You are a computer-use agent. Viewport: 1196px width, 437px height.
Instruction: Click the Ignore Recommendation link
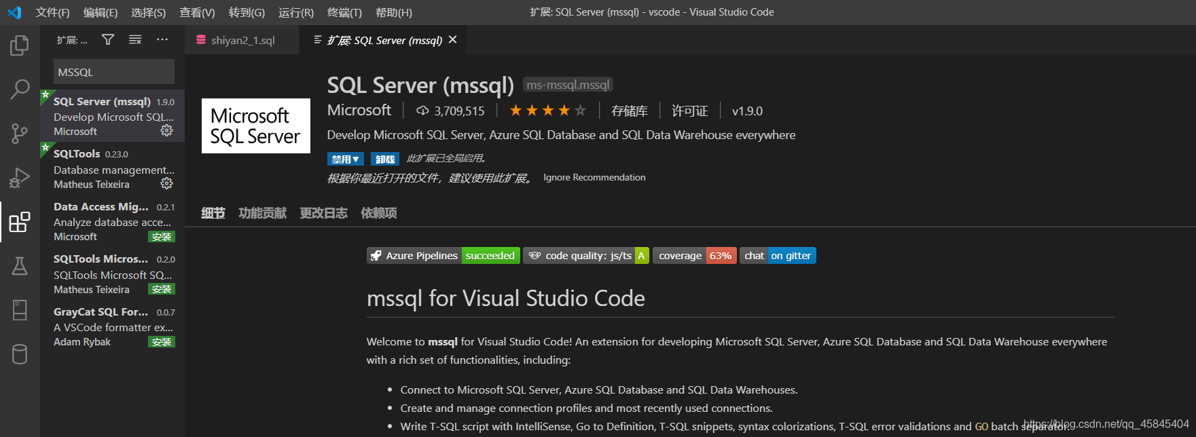coord(594,178)
